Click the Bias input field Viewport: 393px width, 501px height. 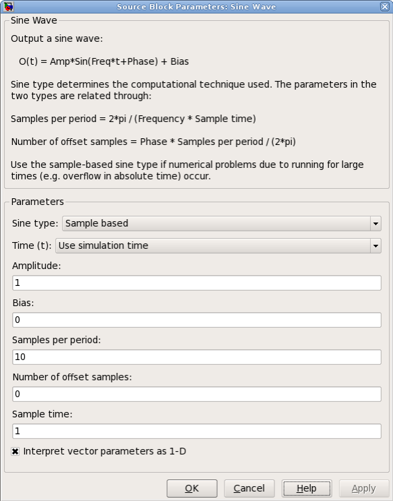[197, 320]
